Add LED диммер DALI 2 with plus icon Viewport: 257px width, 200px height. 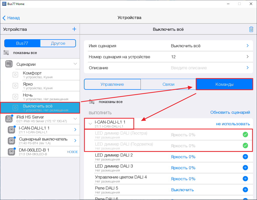tap(245, 157)
